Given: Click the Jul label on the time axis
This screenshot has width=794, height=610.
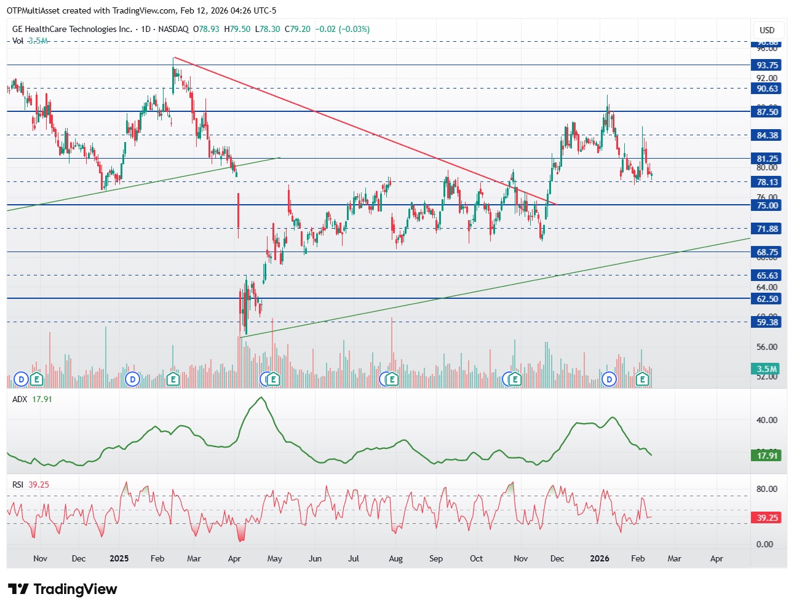Looking at the screenshot, I should [354, 558].
